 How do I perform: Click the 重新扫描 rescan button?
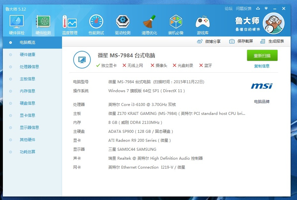(x=262, y=56)
